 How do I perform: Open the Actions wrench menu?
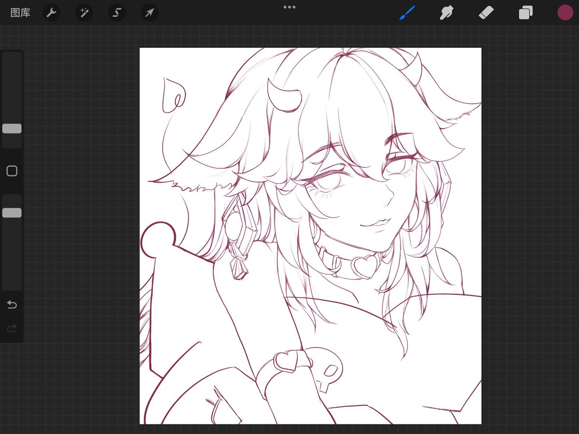tap(51, 13)
